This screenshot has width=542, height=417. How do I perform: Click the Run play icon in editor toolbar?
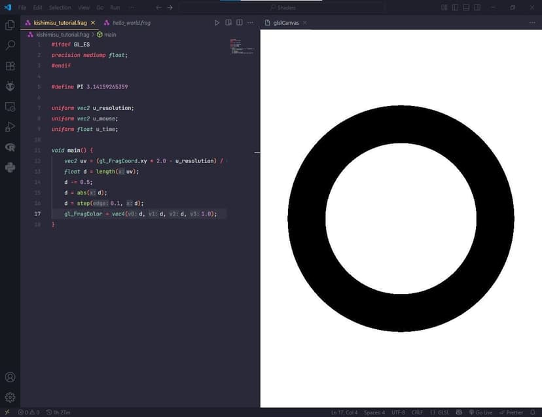click(217, 22)
